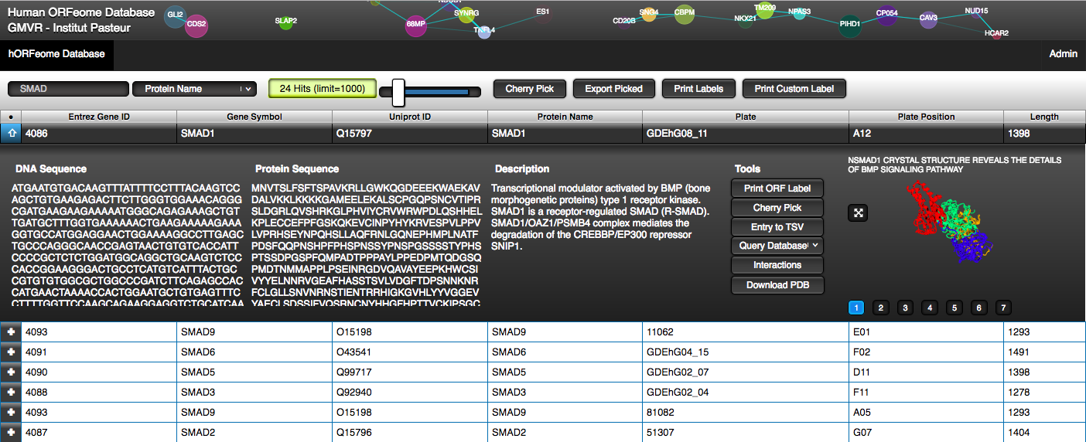The width and height of the screenshot is (1086, 442).
Task: Sort by Gene Symbol column header
Action: (254, 117)
